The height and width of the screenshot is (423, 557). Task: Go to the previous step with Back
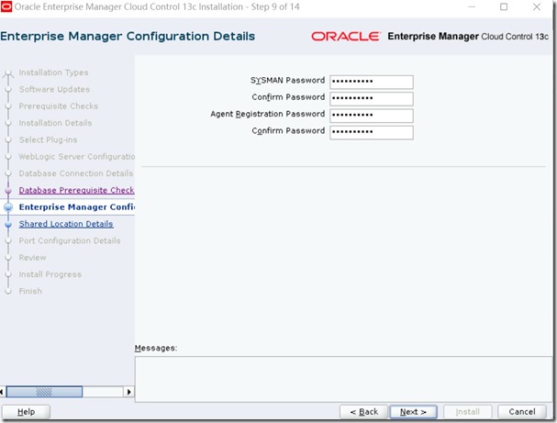(x=363, y=412)
